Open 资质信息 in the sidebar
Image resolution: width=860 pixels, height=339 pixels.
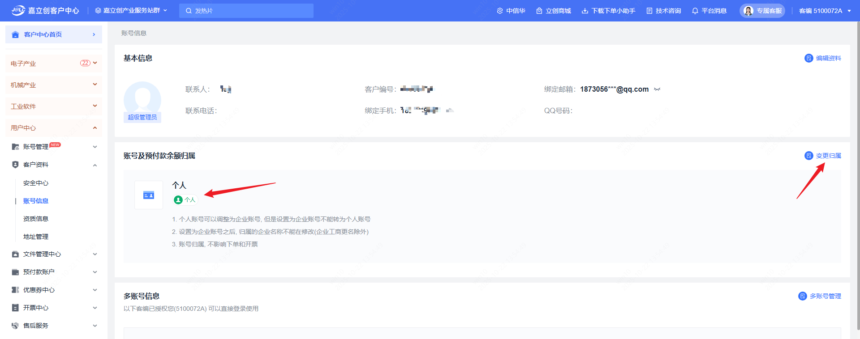point(36,219)
